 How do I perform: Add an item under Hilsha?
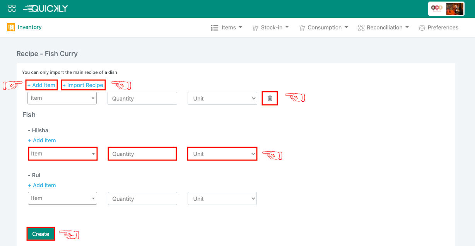tap(42, 140)
